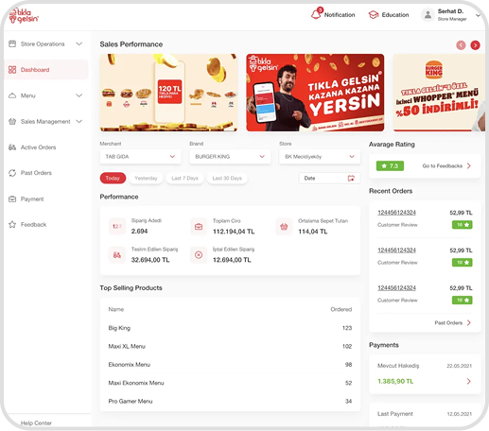Screen dimensions: 489x431
Task: Click the Name column header
Action: [x=116, y=309]
